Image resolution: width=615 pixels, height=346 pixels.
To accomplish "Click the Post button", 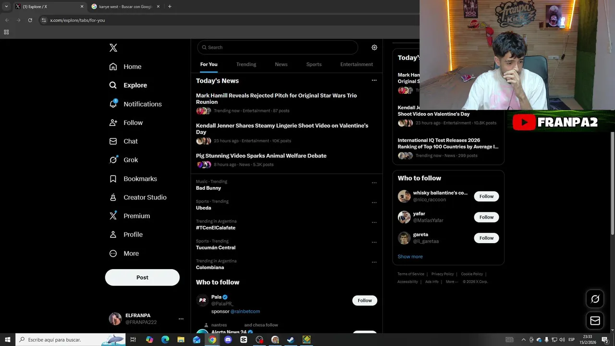I will coord(142,277).
